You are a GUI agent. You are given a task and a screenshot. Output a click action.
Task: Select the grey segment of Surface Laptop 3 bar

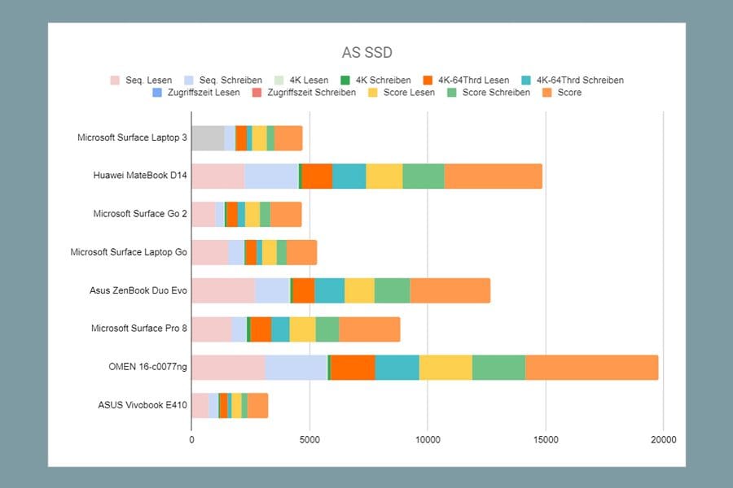(208, 138)
